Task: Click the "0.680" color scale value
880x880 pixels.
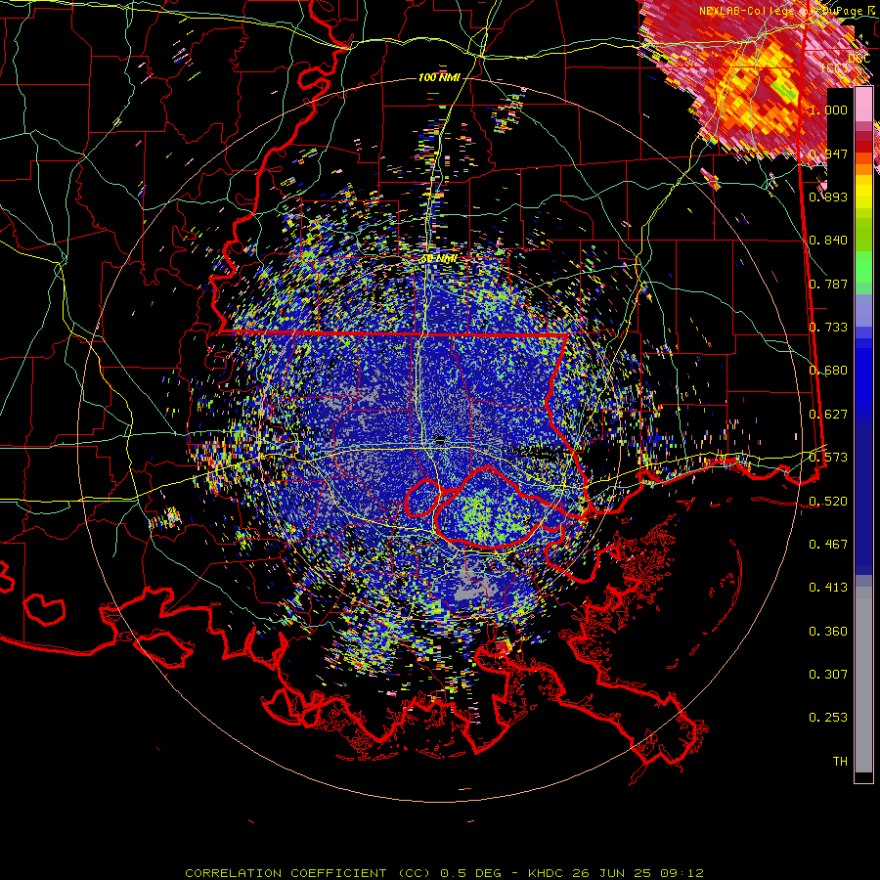Action: (828, 371)
